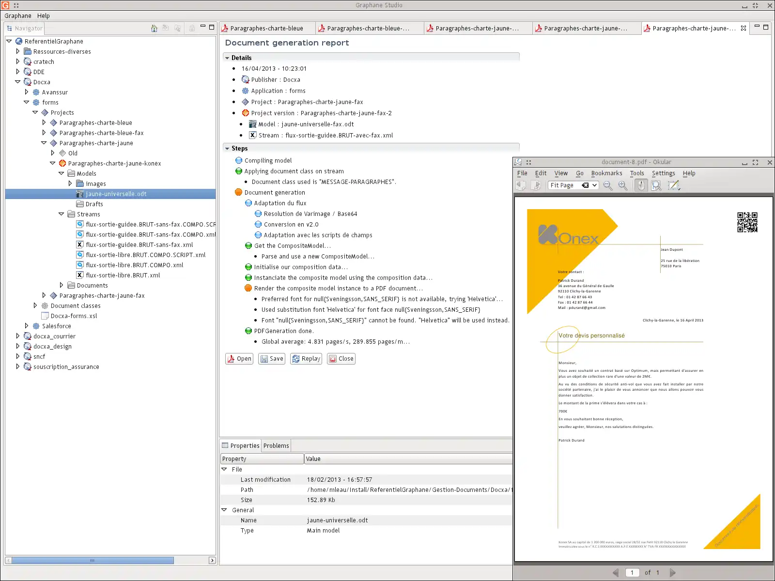The width and height of the screenshot is (775, 581).
Task: Click the Navigator horizontal scrollbar
Action: [x=92, y=560]
